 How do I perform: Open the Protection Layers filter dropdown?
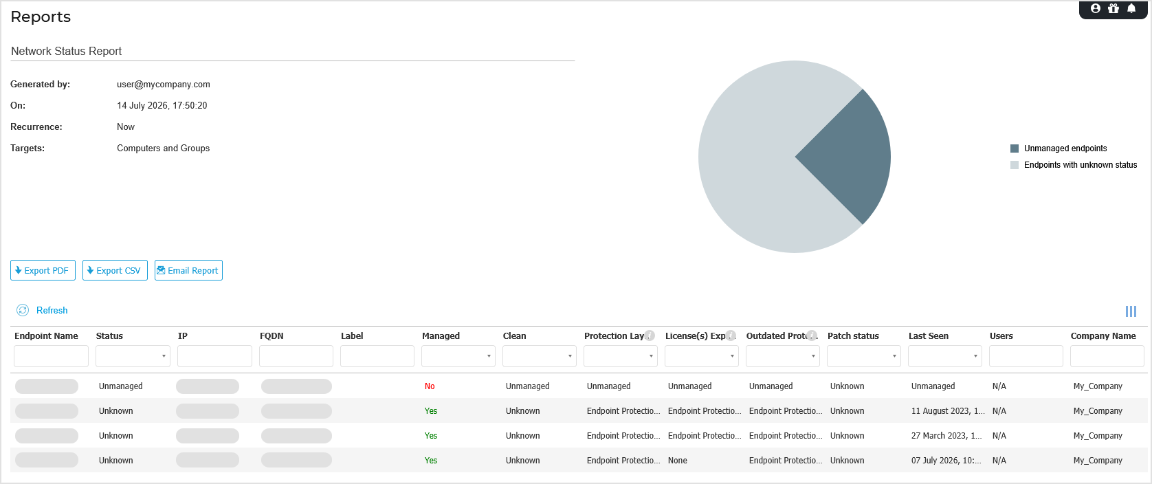click(621, 356)
